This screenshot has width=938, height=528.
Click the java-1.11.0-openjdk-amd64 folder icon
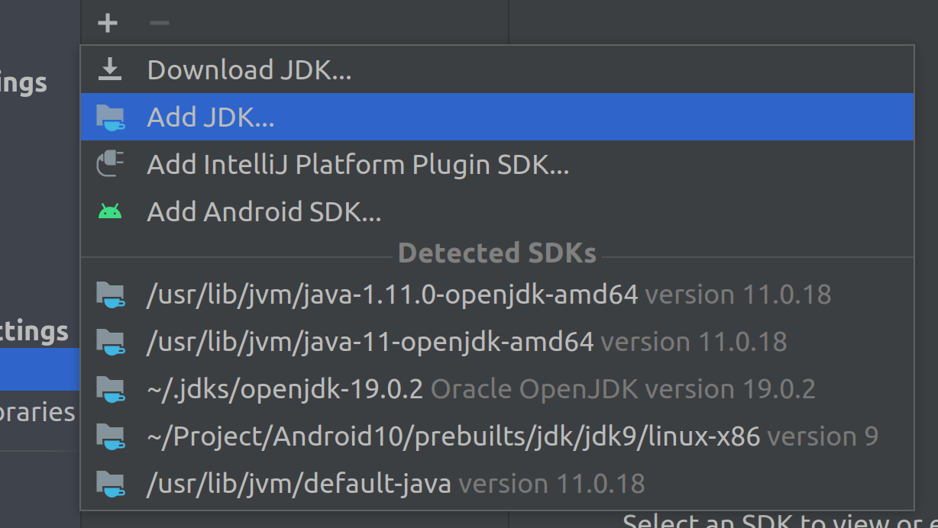111,294
